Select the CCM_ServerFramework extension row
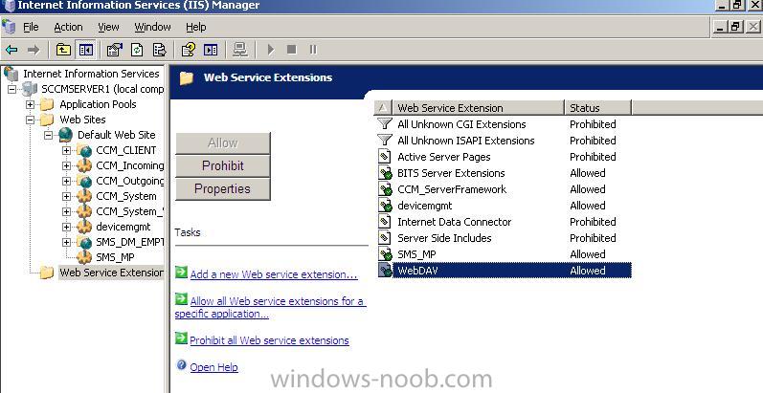Screen dimensions: 763x393 pos(505,189)
